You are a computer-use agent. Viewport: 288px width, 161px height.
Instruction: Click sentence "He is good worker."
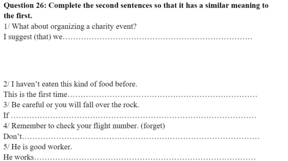click(42, 147)
